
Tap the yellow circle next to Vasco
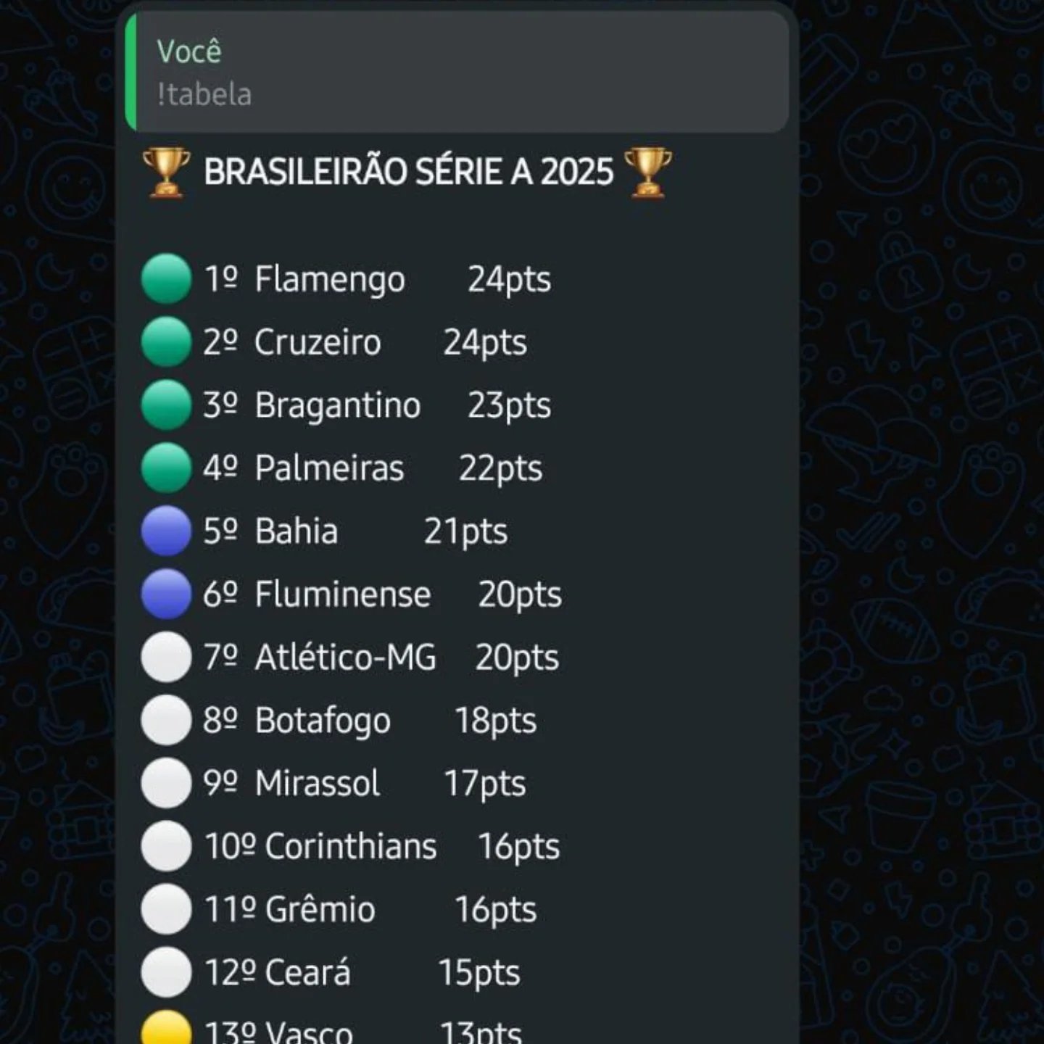click(x=167, y=1031)
